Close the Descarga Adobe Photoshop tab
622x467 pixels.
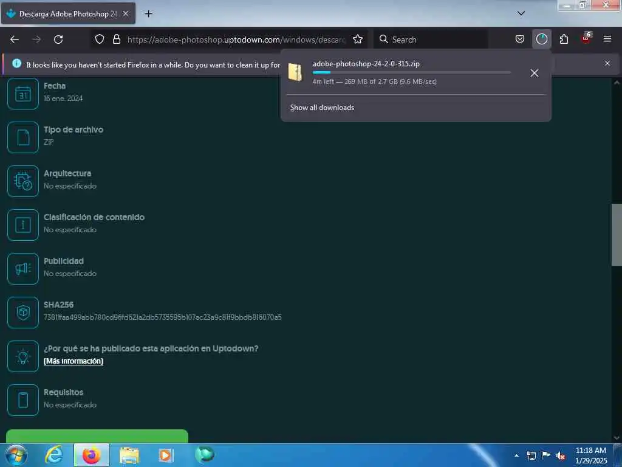tap(126, 13)
